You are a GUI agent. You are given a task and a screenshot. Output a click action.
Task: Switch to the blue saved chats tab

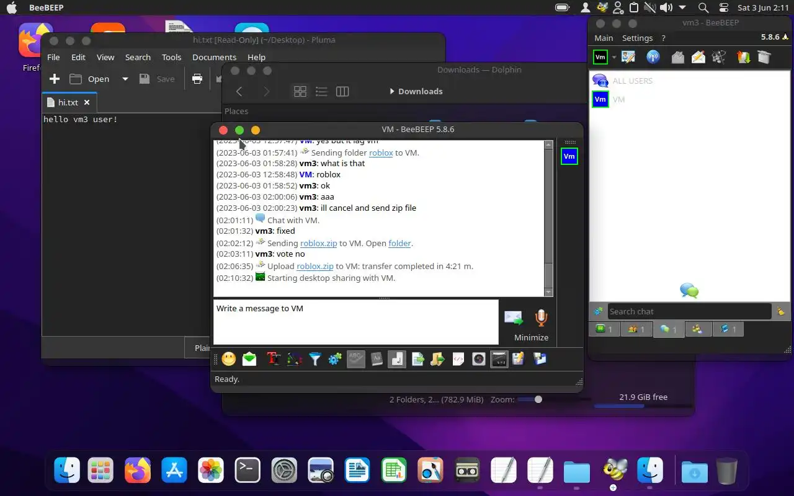coord(728,329)
